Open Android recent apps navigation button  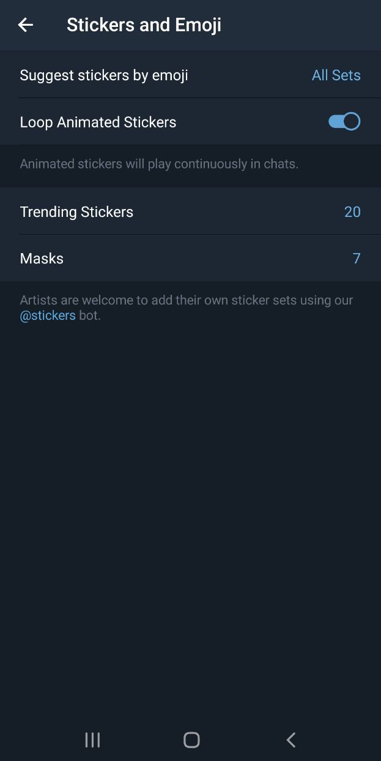(92, 740)
